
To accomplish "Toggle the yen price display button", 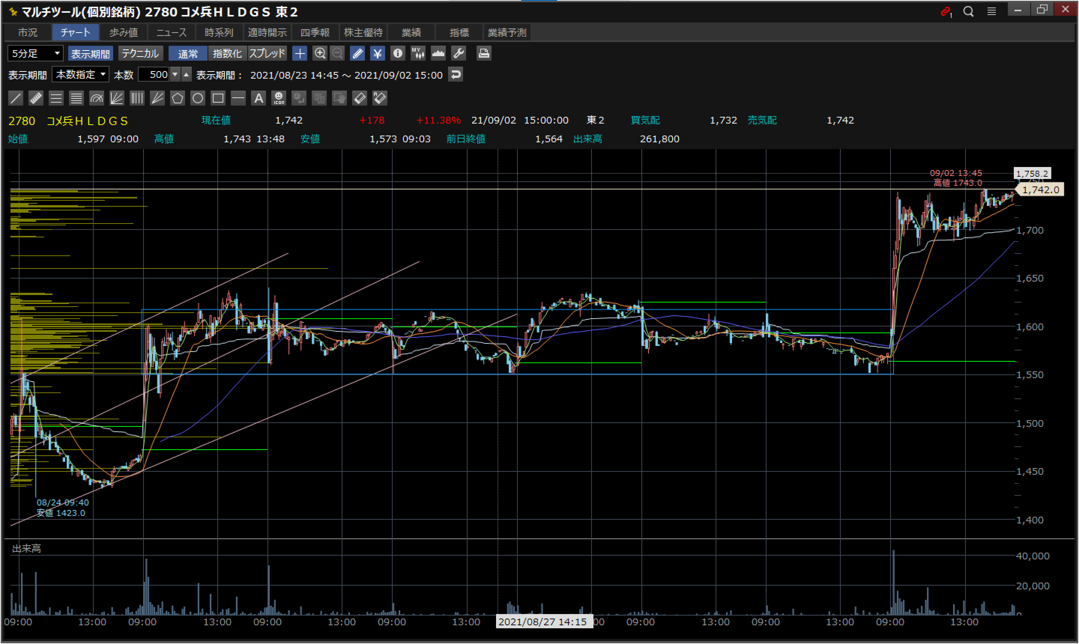I will (377, 54).
